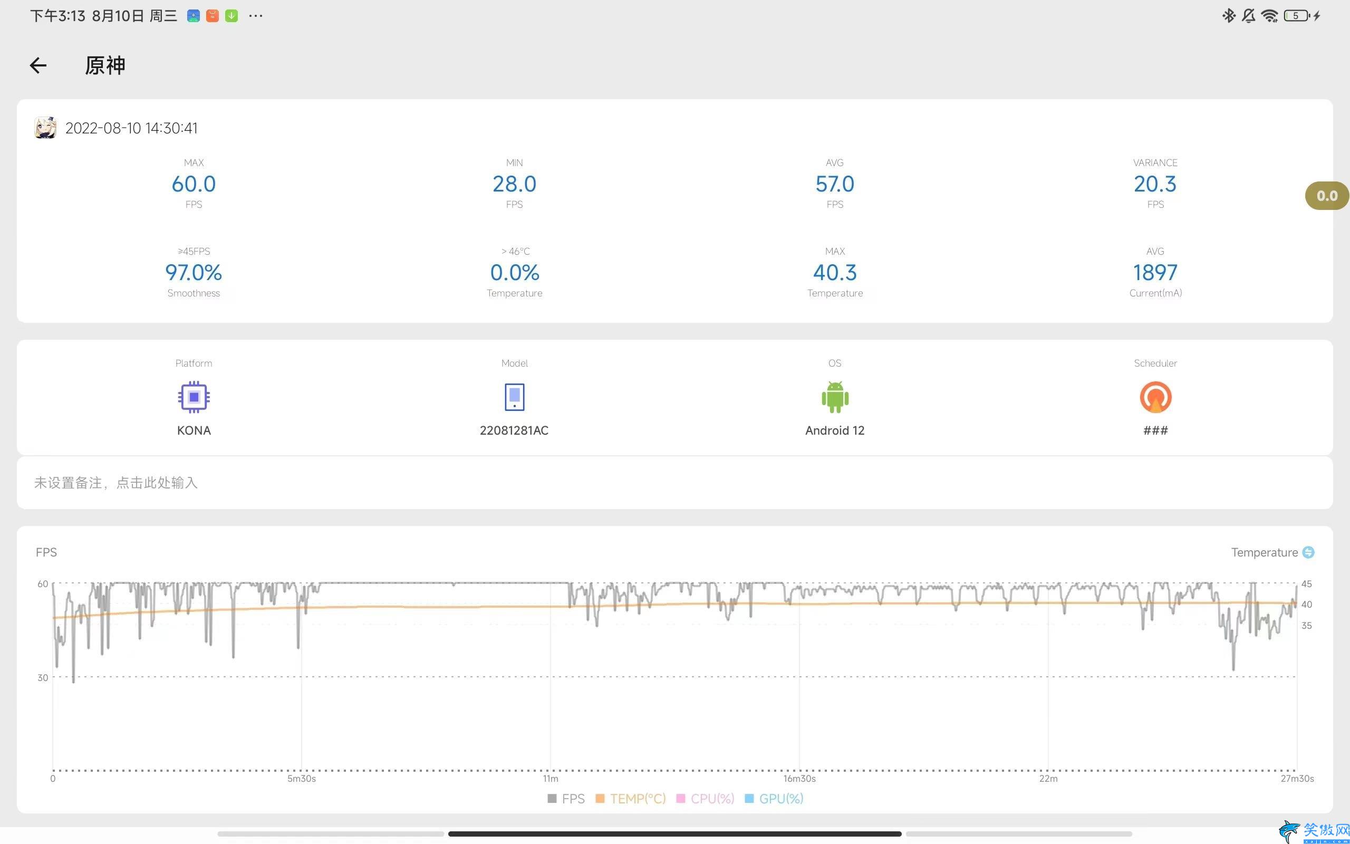Go back with the arrow icon
This screenshot has width=1350, height=844.
pyautogui.click(x=38, y=65)
